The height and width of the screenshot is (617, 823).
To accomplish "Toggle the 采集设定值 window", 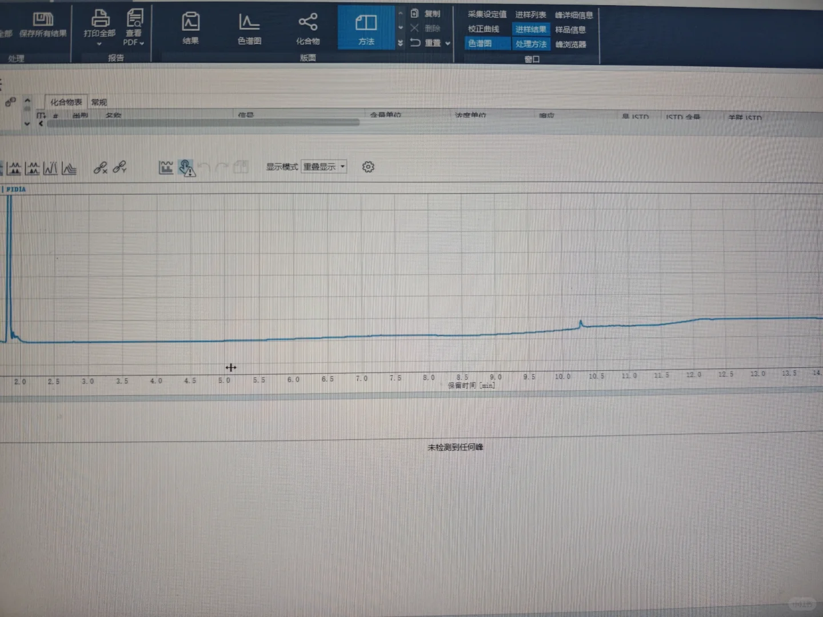I will [x=487, y=14].
